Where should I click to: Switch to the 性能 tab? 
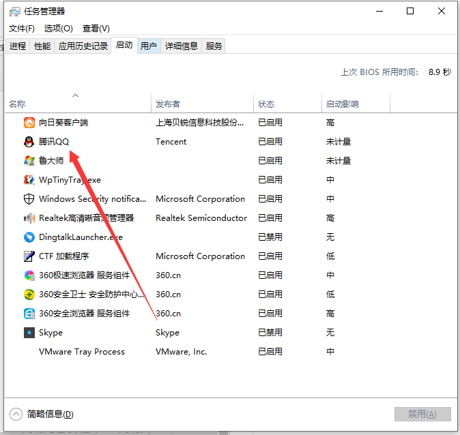[42, 46]
